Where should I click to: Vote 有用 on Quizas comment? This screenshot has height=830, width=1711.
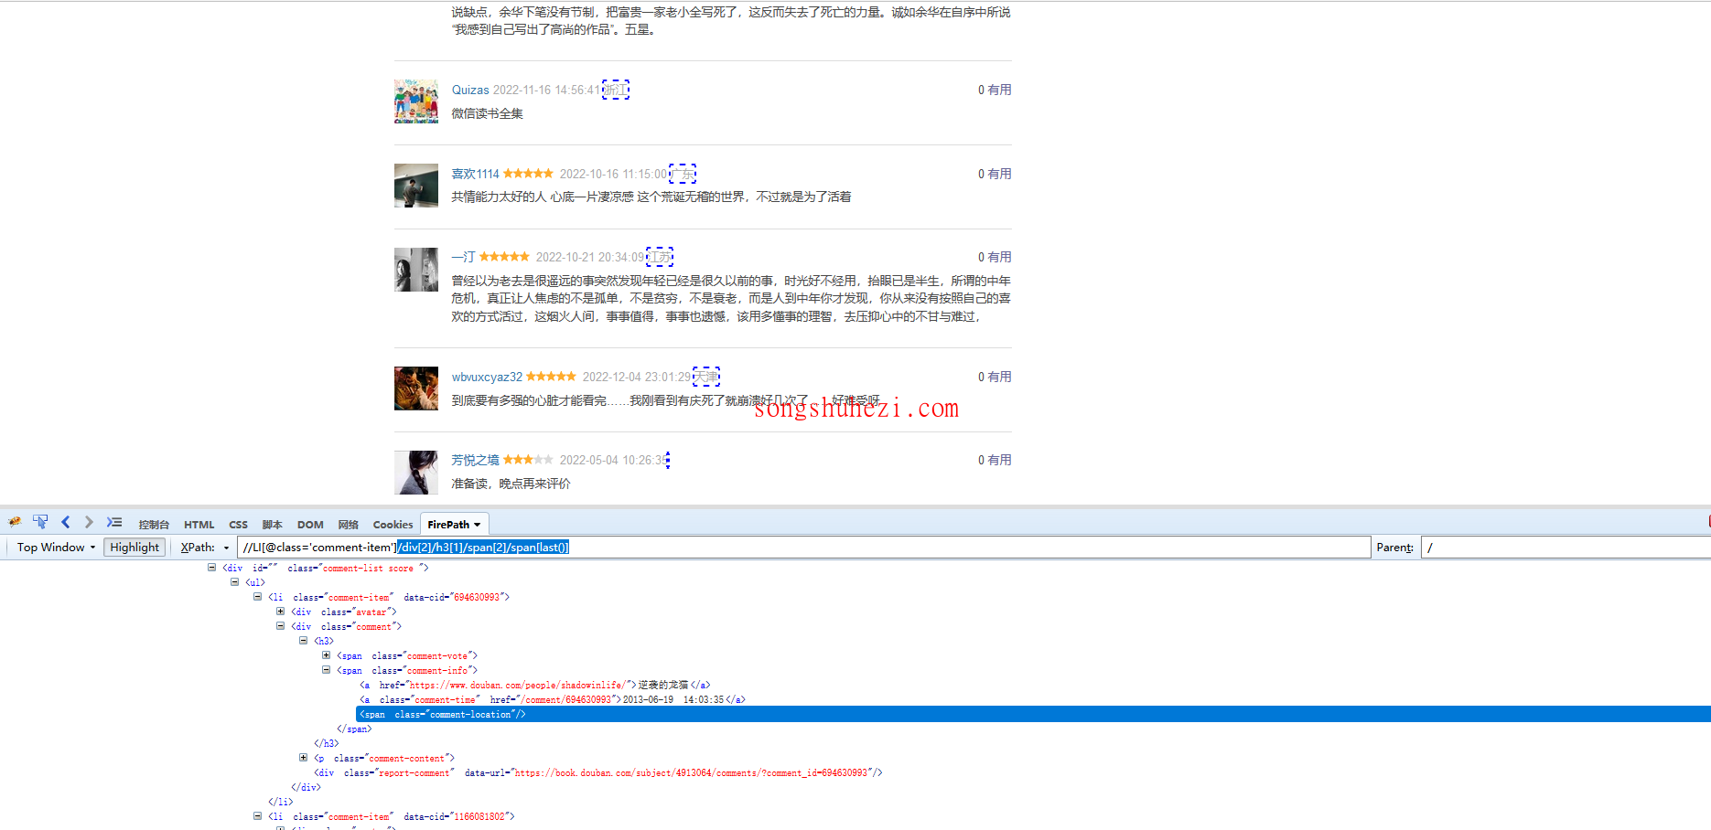[x=999, y=90]
